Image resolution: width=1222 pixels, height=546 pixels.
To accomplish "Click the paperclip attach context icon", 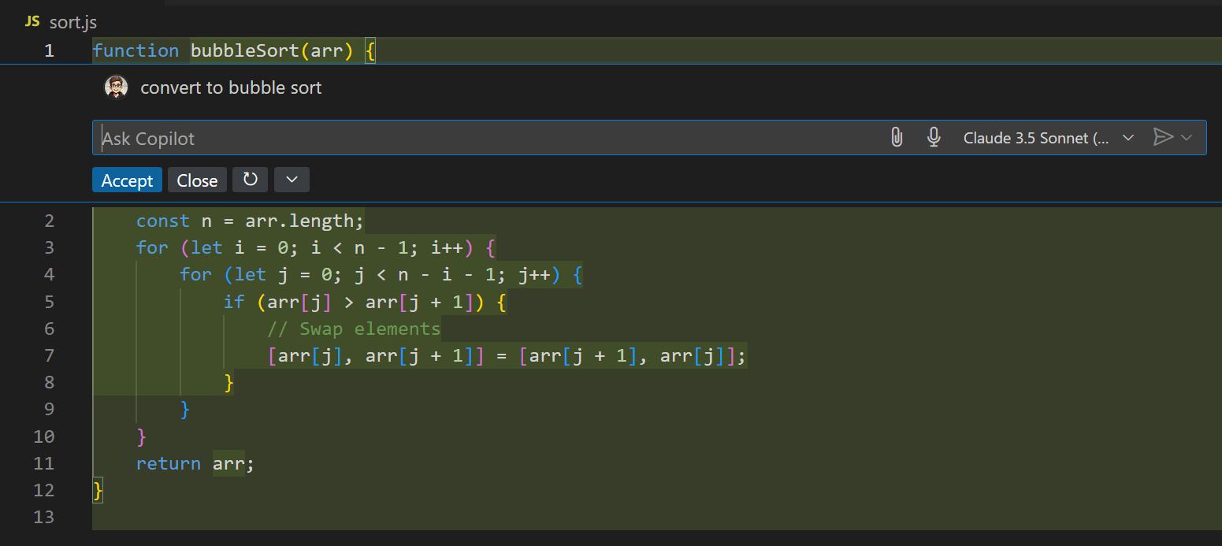I will click(897, 138).
